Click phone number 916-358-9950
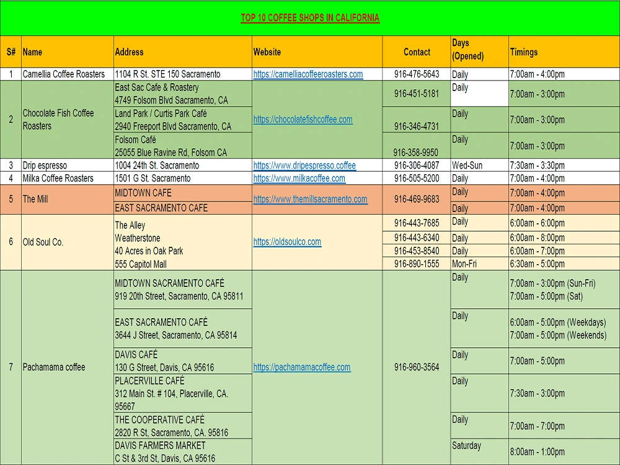Screen dimensions: 620x465 (x=417, y=146)
